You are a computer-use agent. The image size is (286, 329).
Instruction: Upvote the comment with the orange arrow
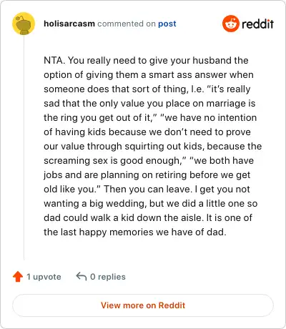(18, 277)
